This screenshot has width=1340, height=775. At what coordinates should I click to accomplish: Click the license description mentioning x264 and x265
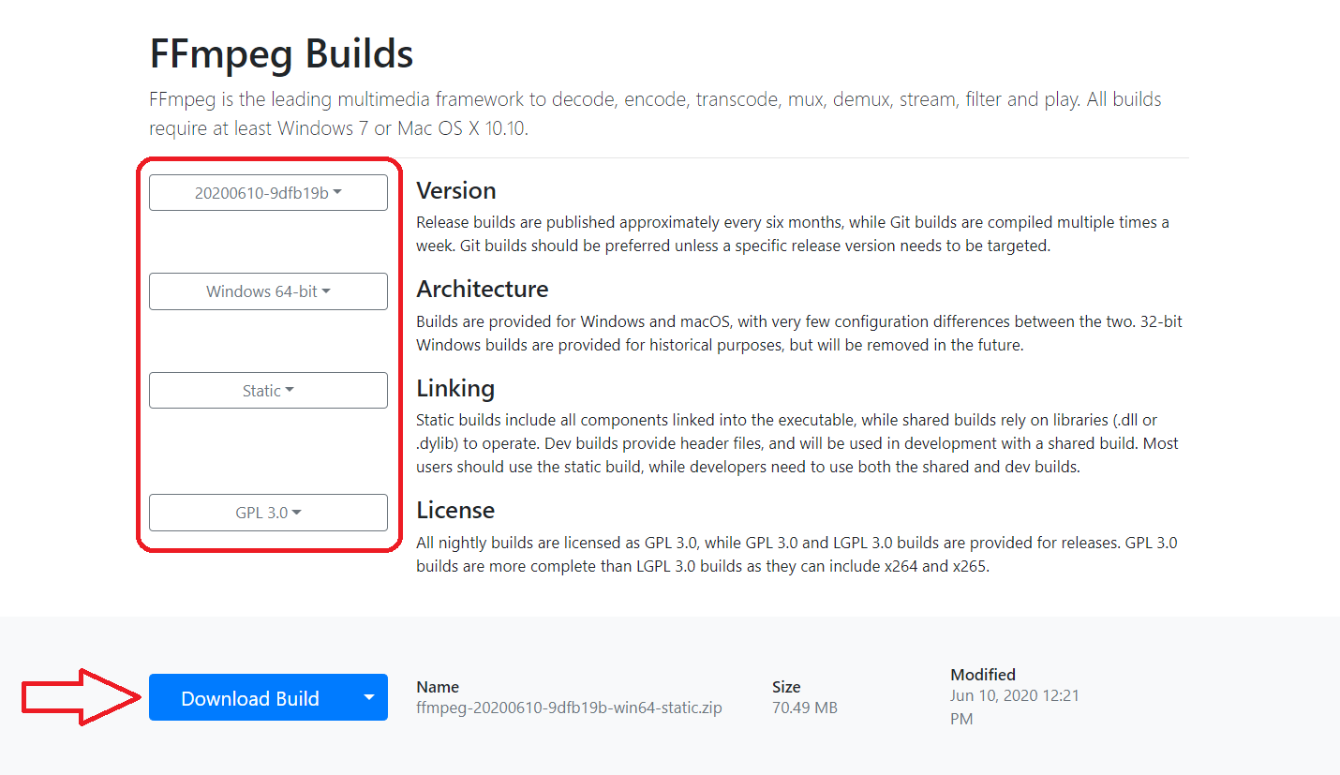tap(797, 554)
